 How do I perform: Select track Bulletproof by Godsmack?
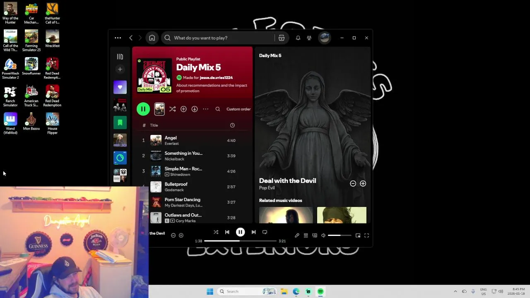pyautogui.click(x=192, y=187)
